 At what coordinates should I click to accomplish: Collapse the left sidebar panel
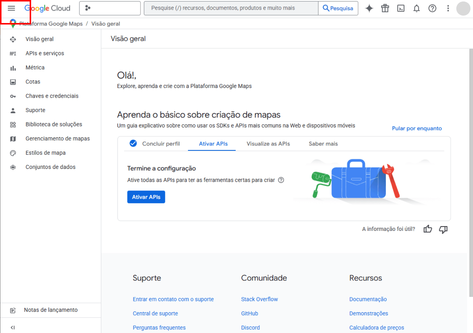point(13,327)
